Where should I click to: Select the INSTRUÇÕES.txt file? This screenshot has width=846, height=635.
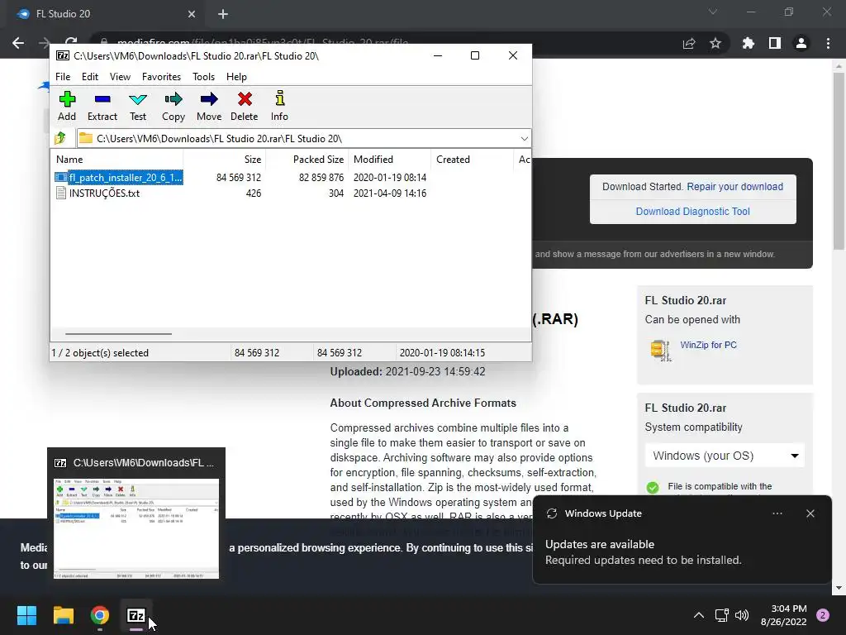[x=104, y=193]
